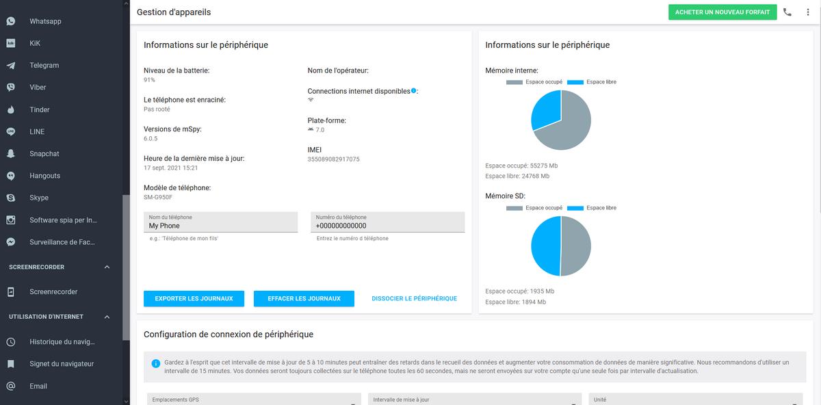Collapse the UTILISATION D'INTERNET section
Viewport: 821px width, 405px height.
tap(107, 317)
